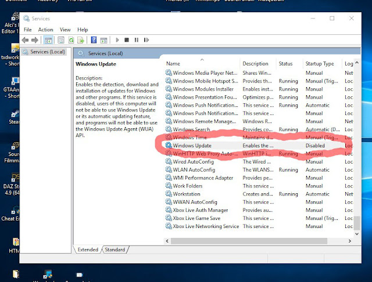
Task: Click Disabled startup type of Windows Update
Action: pos(315,146)
